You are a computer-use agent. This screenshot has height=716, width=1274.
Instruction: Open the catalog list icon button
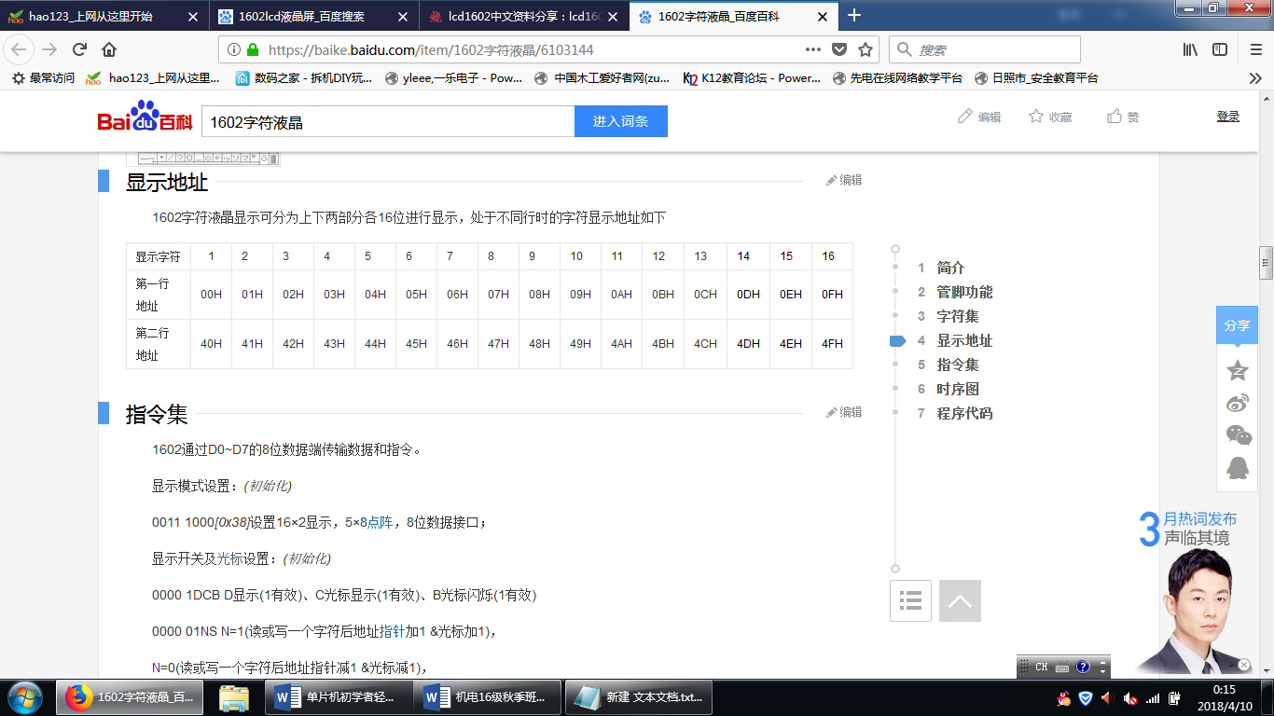911,600
